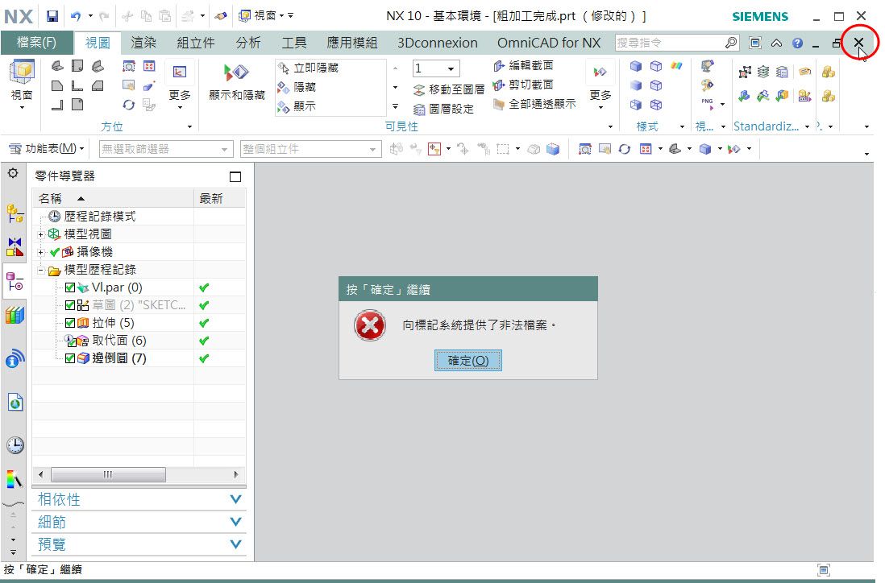Viewport: 885px width, 583px height.
Task: Click the navigator scroll right arrow
Action: click(236, 475)
